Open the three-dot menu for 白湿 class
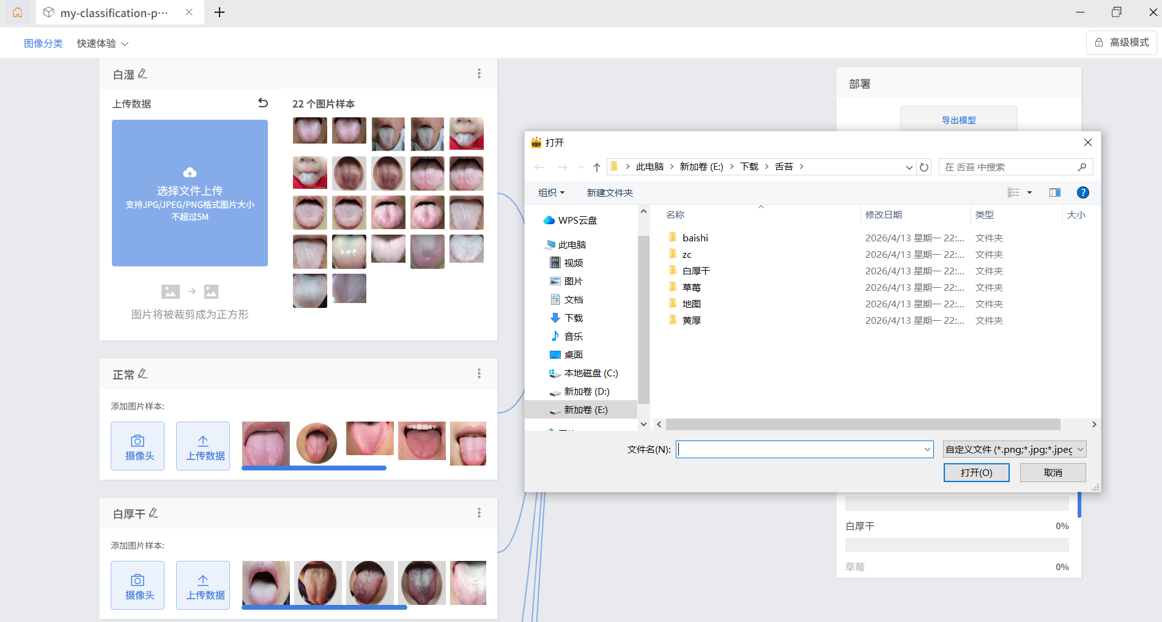 pos(479,74)
